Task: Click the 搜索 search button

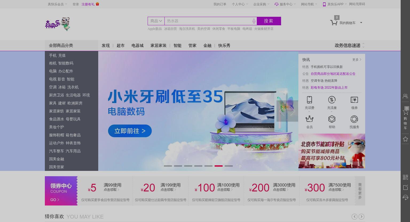Action: tap(269, 21)
